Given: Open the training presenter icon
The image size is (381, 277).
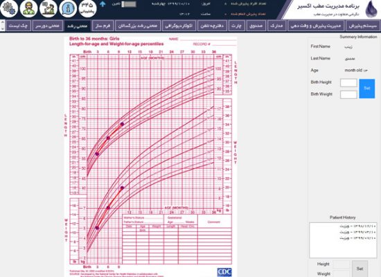Looking at the screenshot, I should click(x=48, y=8).
